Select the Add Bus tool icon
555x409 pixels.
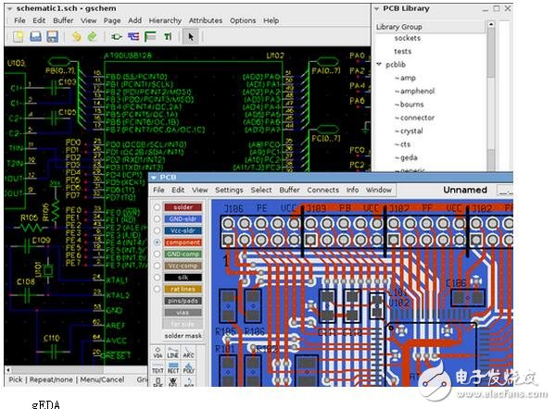[150, 36]
